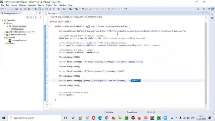The image size is (215, 121).
Task: Click the Back navigation arrow
Action: pos(113,9)
